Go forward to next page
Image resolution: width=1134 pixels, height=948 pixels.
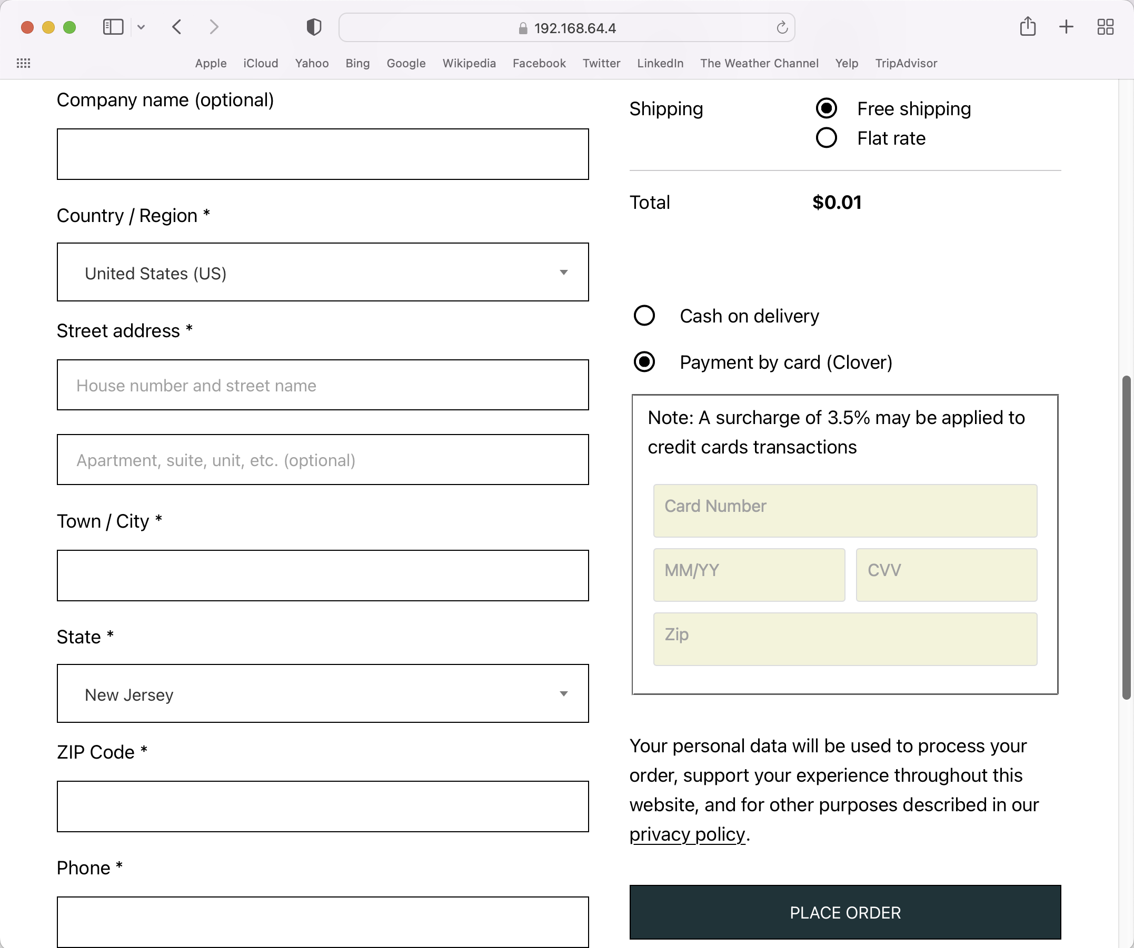214,27
